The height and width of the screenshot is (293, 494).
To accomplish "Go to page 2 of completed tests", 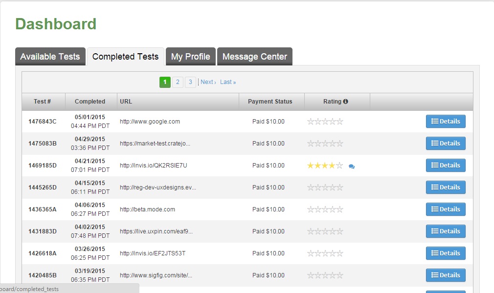I will tap(178, 82).
